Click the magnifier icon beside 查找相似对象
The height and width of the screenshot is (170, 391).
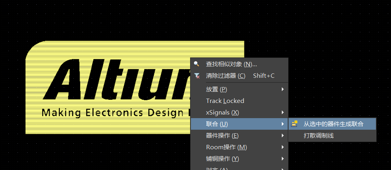point(196,64)
